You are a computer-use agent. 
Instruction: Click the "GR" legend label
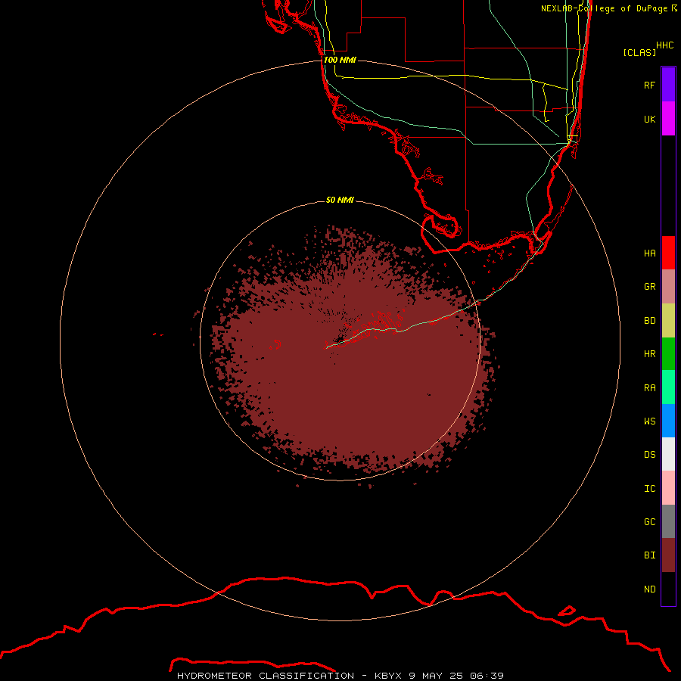[649, 286]
